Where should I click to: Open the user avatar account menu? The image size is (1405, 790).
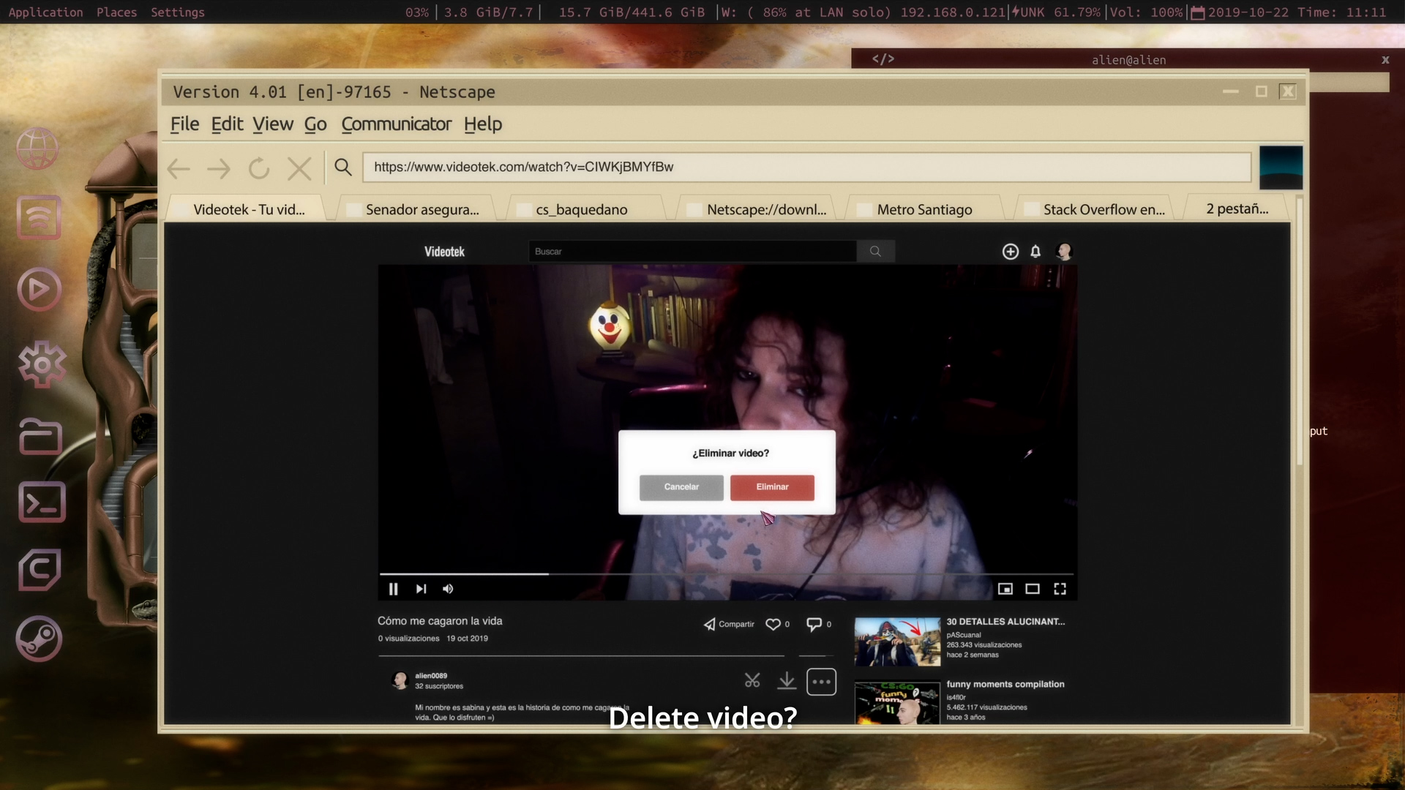point(1064,252)
